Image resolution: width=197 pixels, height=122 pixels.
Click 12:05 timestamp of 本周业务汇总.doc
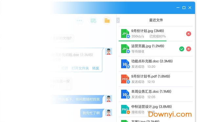[151, 97]
